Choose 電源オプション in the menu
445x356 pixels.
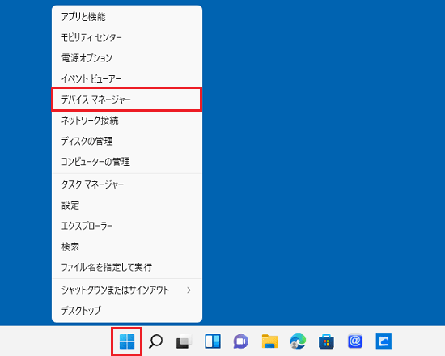pyautogui.click(x=127, y=58)
